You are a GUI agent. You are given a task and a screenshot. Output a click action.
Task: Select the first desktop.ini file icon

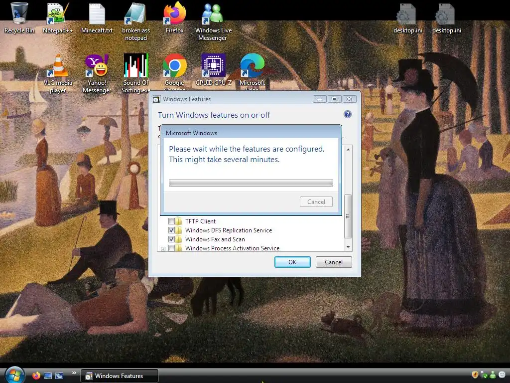[407, 18]
